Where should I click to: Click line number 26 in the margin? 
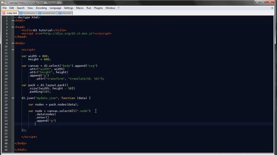6,98
